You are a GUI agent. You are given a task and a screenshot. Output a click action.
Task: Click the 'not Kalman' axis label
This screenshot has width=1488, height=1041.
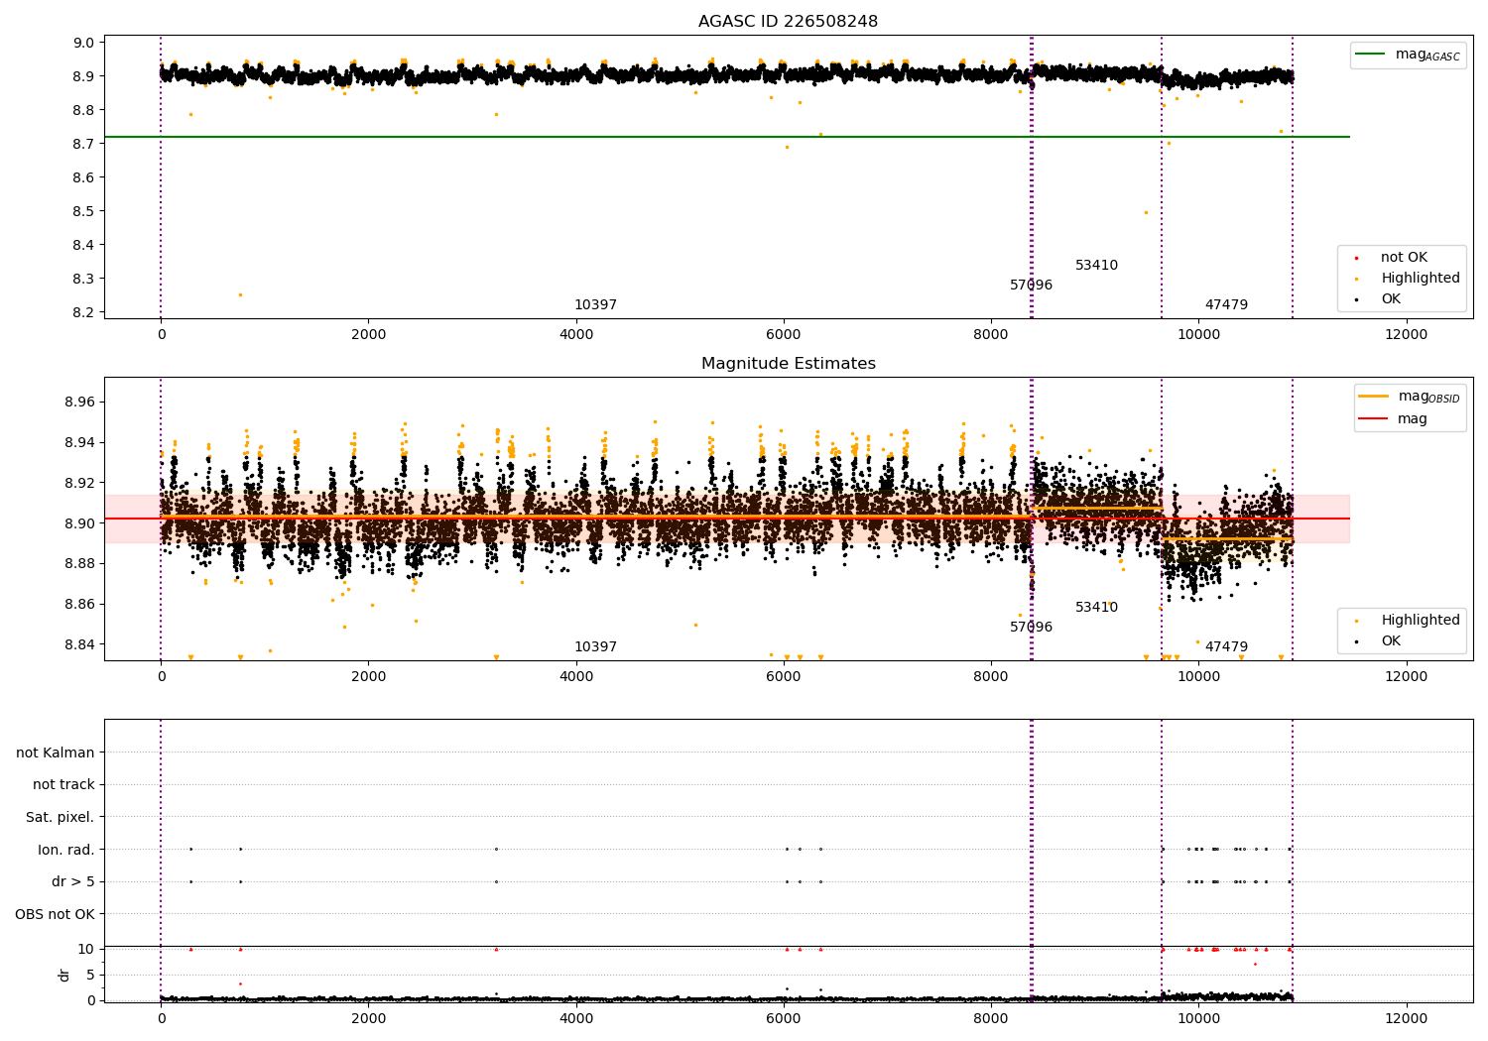[x=56, y=752]
